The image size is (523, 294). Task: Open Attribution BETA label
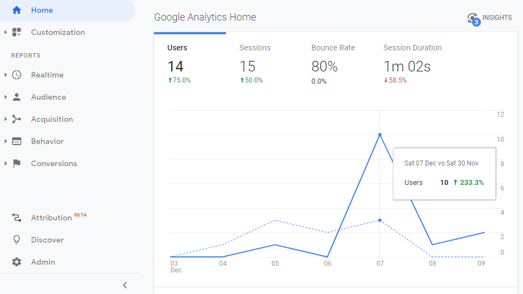(x=59, y=218)
